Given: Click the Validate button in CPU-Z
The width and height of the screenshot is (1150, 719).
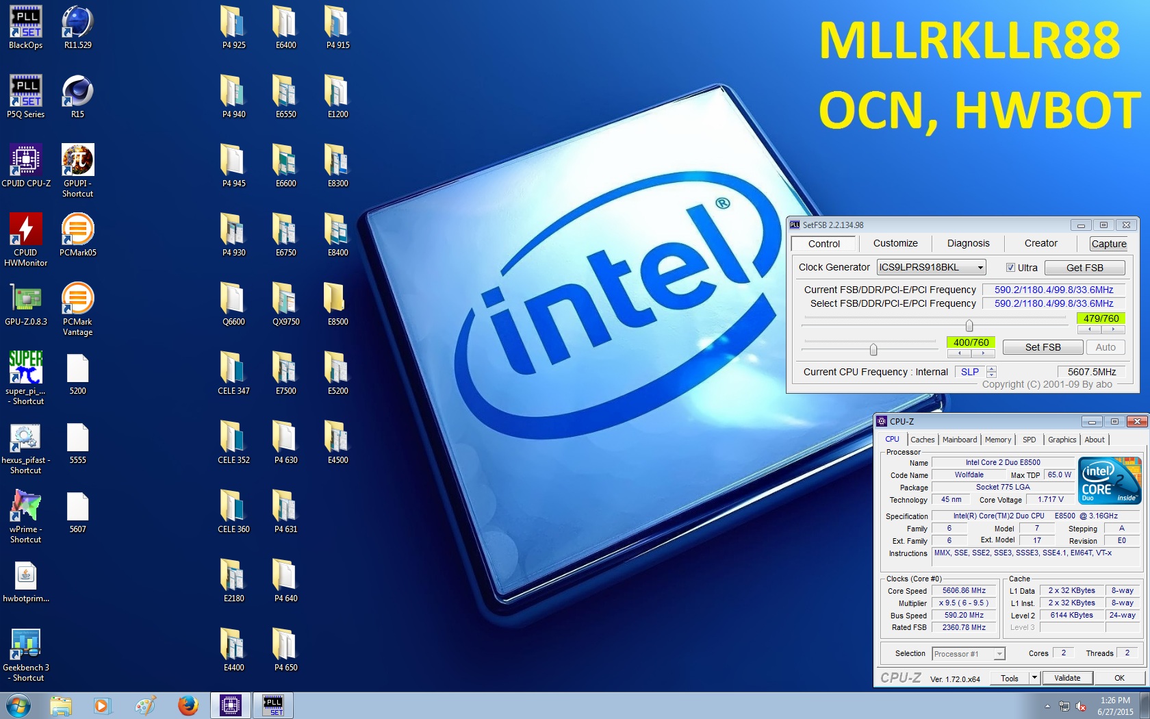Looking at the screenshot, I should pyautogui.click(x=1067, y=678).
